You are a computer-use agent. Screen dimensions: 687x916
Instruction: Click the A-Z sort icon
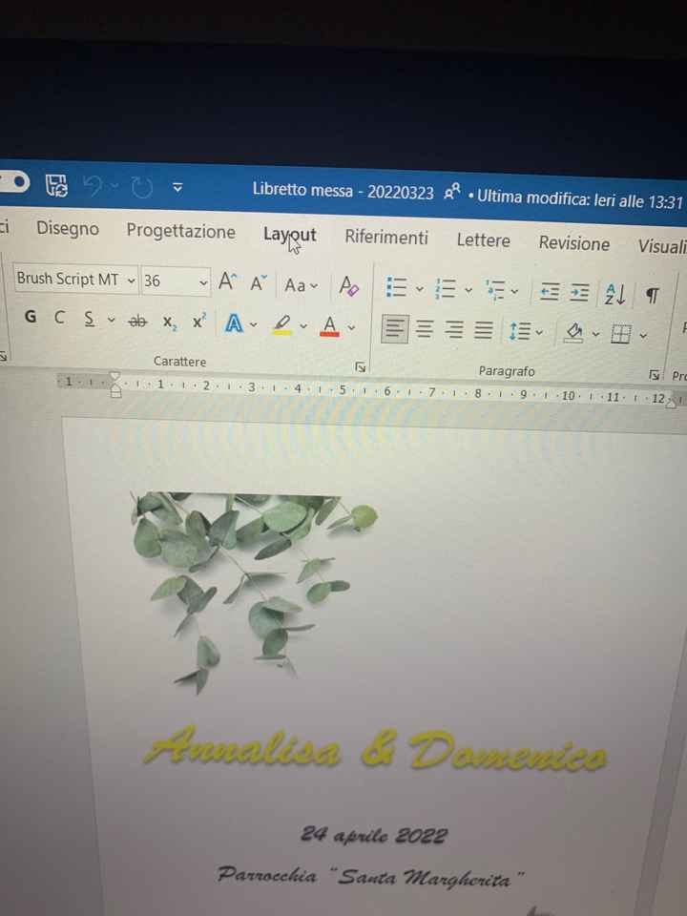(615, 295)
